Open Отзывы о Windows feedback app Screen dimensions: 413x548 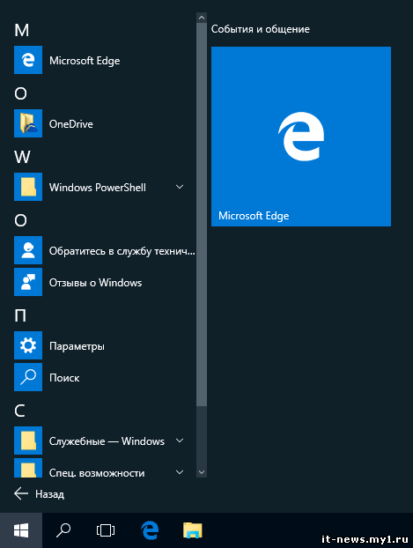(x=101, y=282)
